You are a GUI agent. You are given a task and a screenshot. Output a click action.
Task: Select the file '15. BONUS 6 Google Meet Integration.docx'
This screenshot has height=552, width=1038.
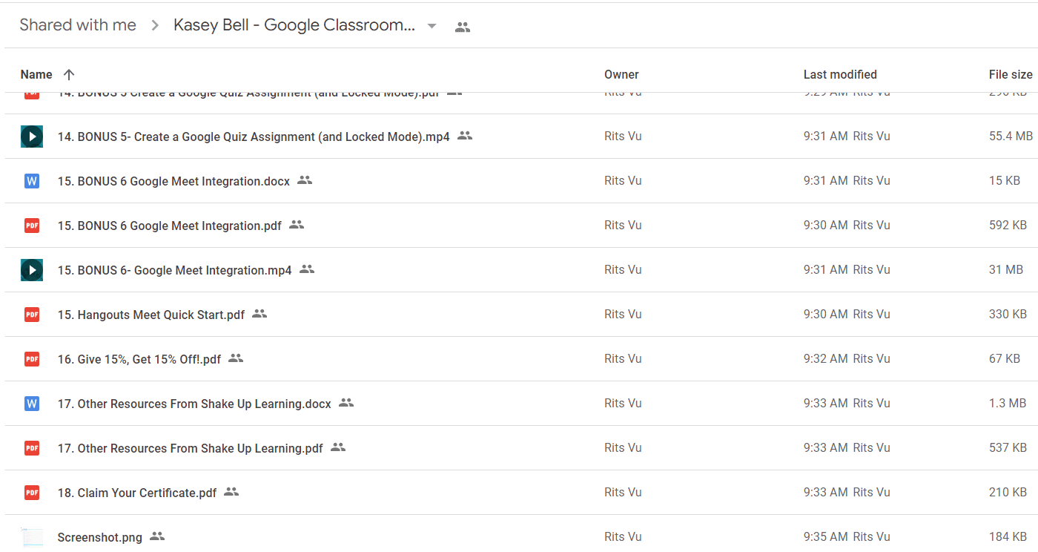(173, 181)
